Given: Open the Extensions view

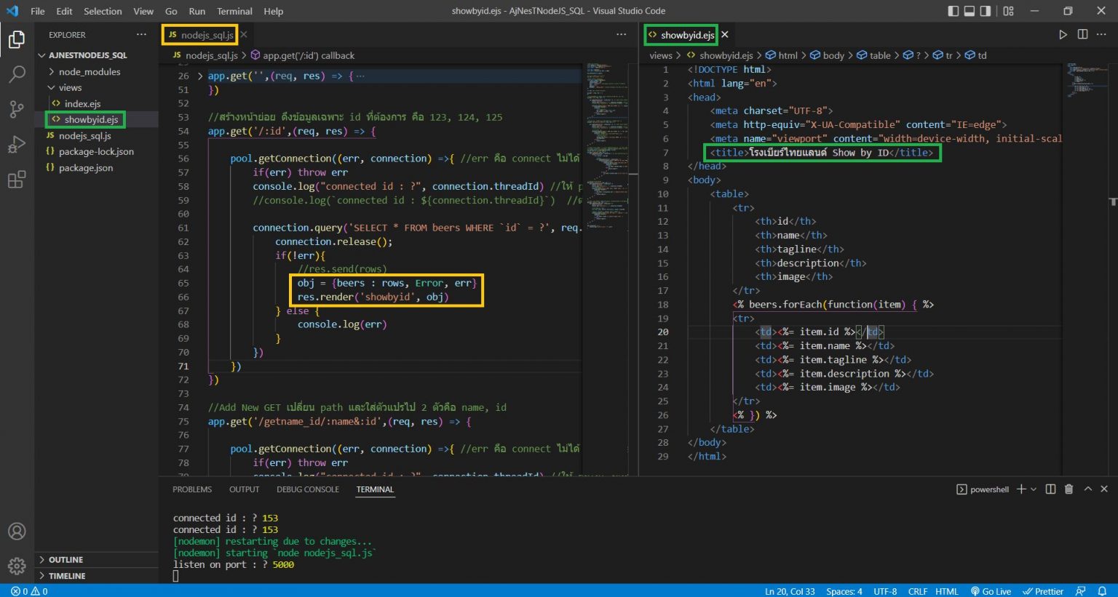Looking at the screenshot, I should point(17,180).
